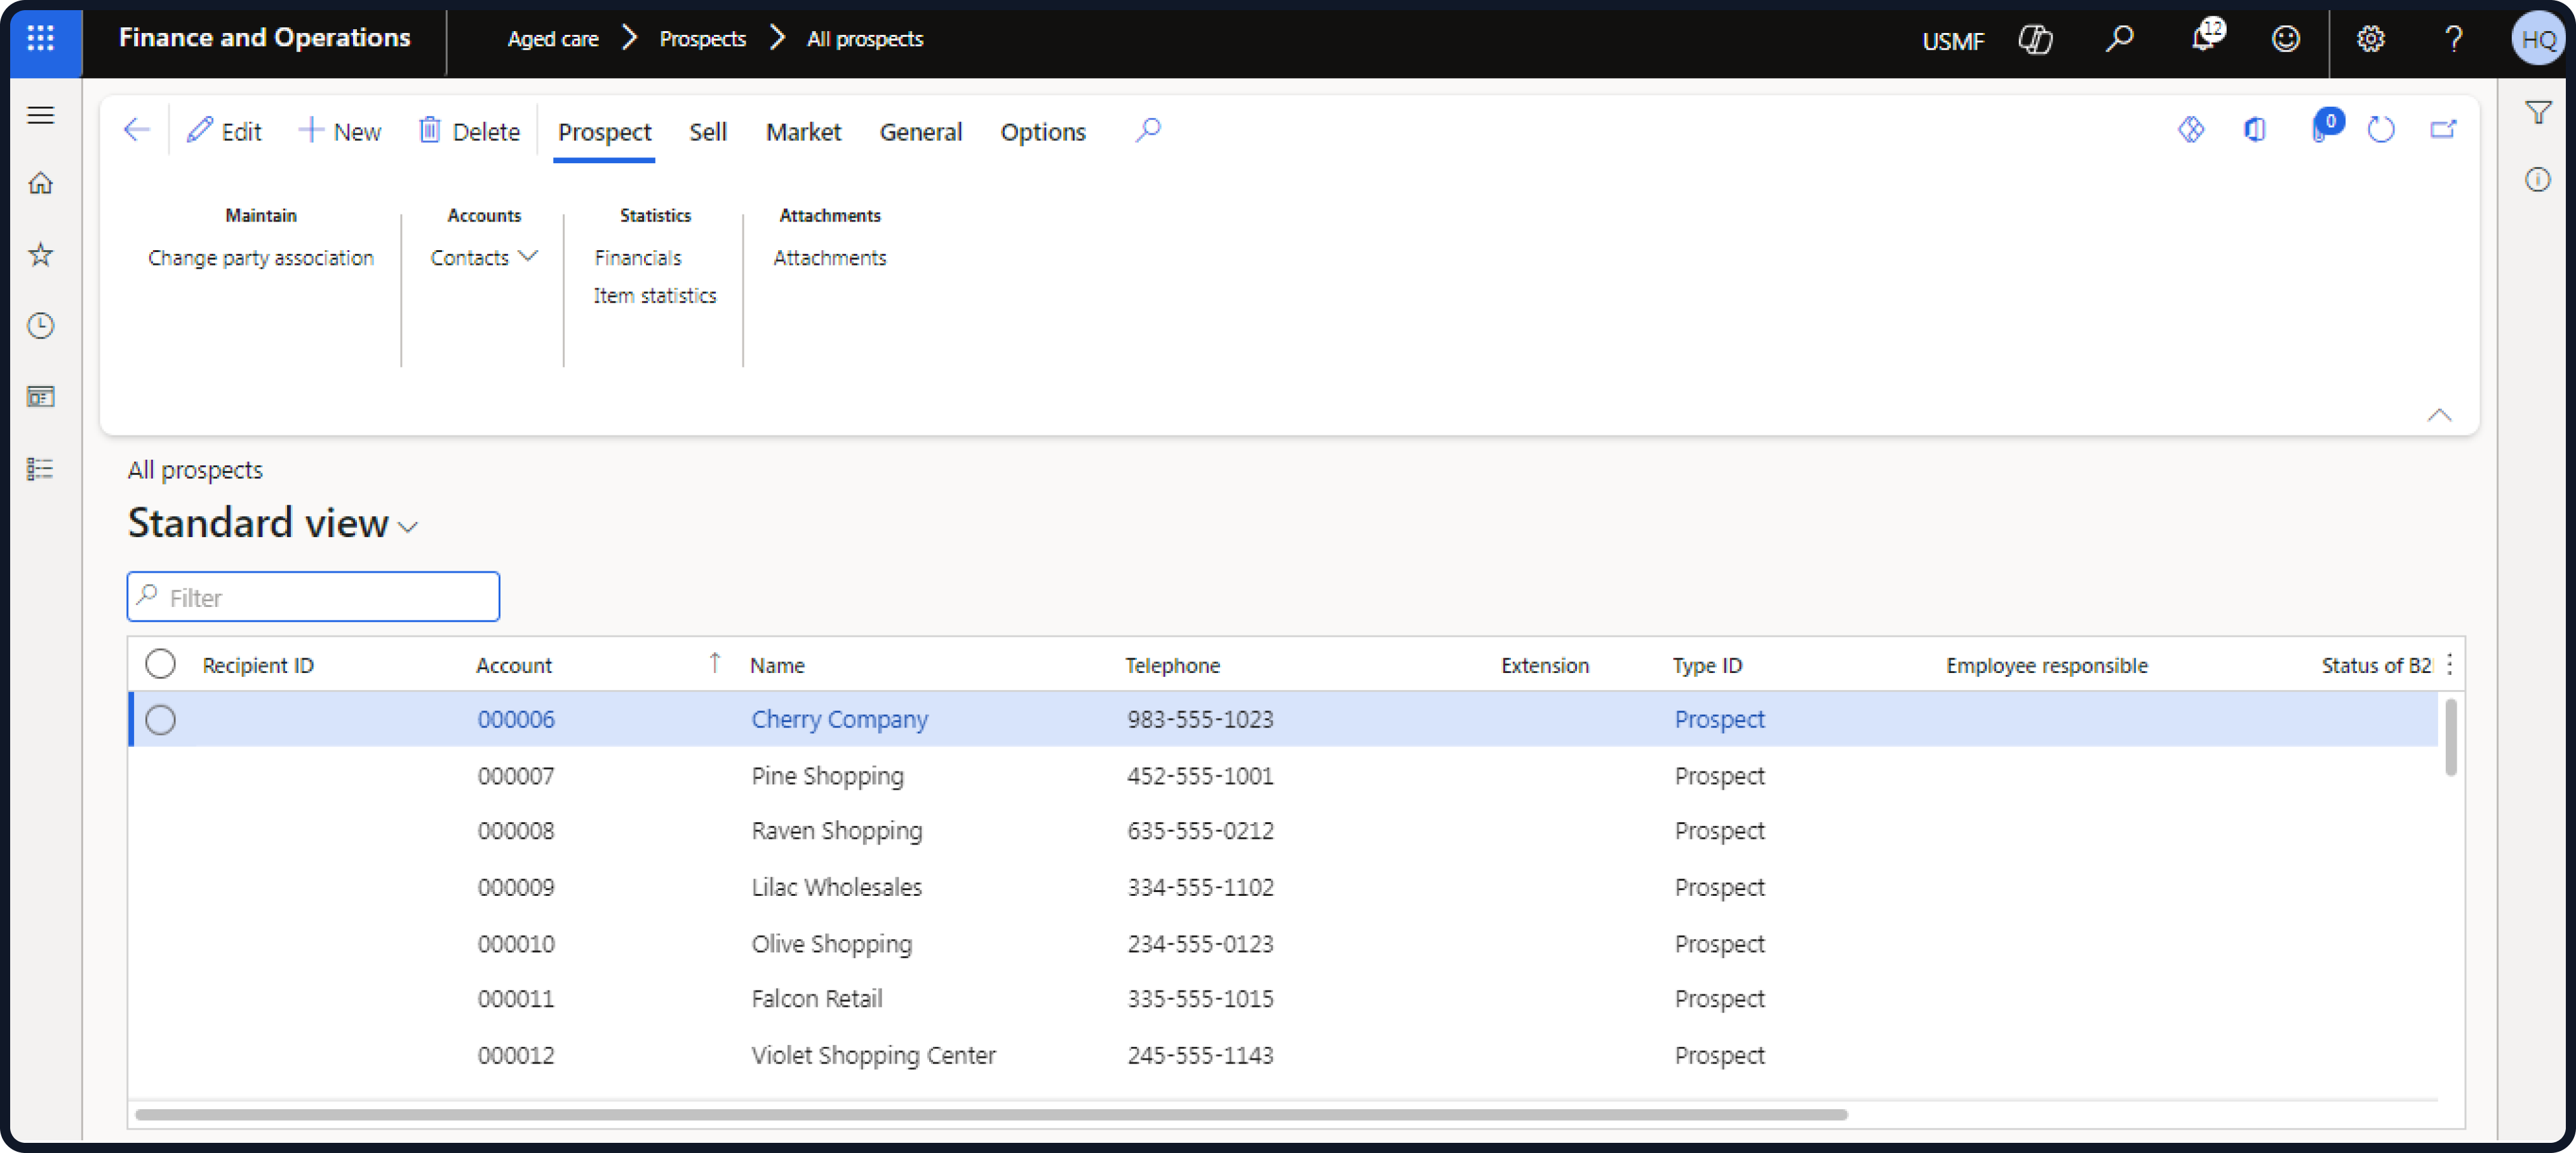Open the related information info icon
Screen dimensions: 2576x1153
coord(2537,180)
